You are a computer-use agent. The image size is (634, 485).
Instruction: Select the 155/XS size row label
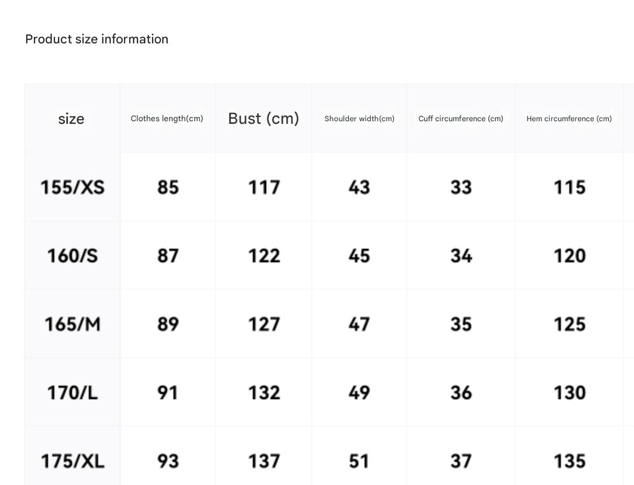click(73, 187)
